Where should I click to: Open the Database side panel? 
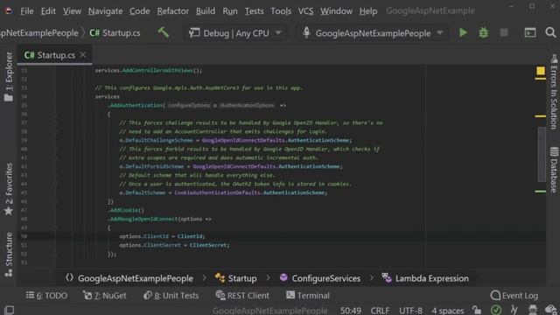554,170
